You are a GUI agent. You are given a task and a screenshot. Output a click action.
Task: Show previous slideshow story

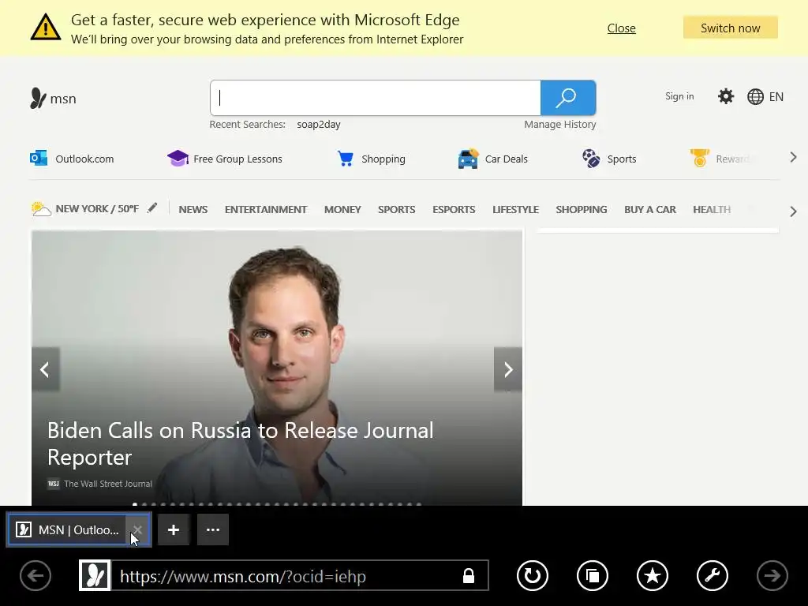tap(45, 369)
